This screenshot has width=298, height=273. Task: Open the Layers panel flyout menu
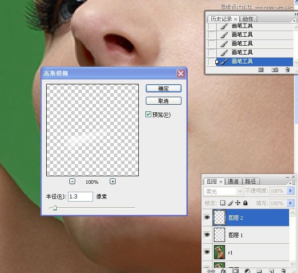(x=293, y=183)
